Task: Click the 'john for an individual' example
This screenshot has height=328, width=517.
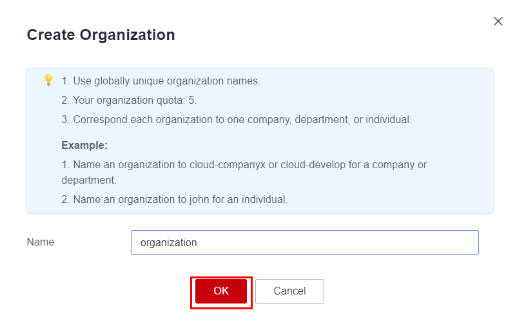Action: click(x=174, y=200)
